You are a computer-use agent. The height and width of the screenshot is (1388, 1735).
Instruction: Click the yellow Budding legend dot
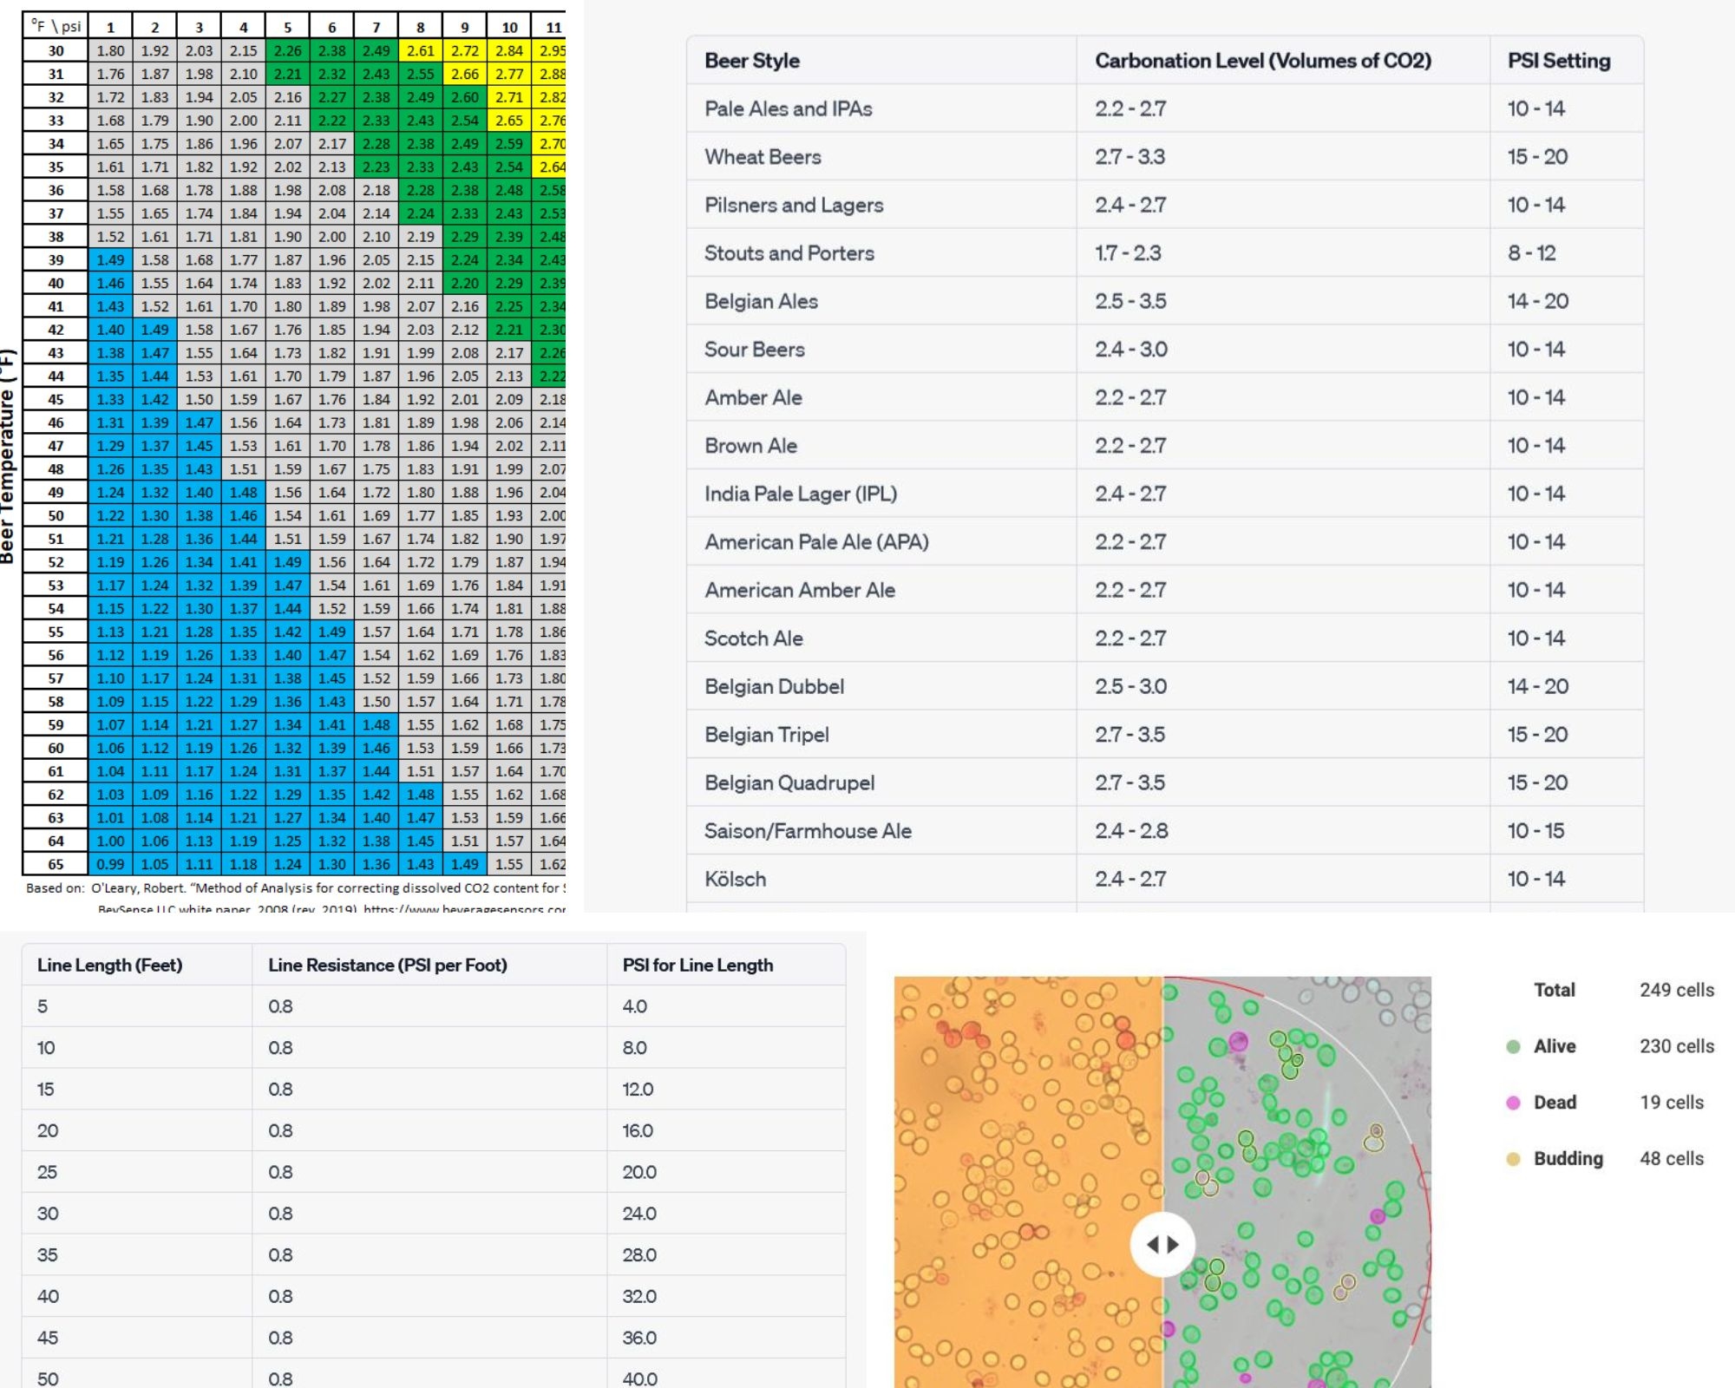[1514, 1159]
